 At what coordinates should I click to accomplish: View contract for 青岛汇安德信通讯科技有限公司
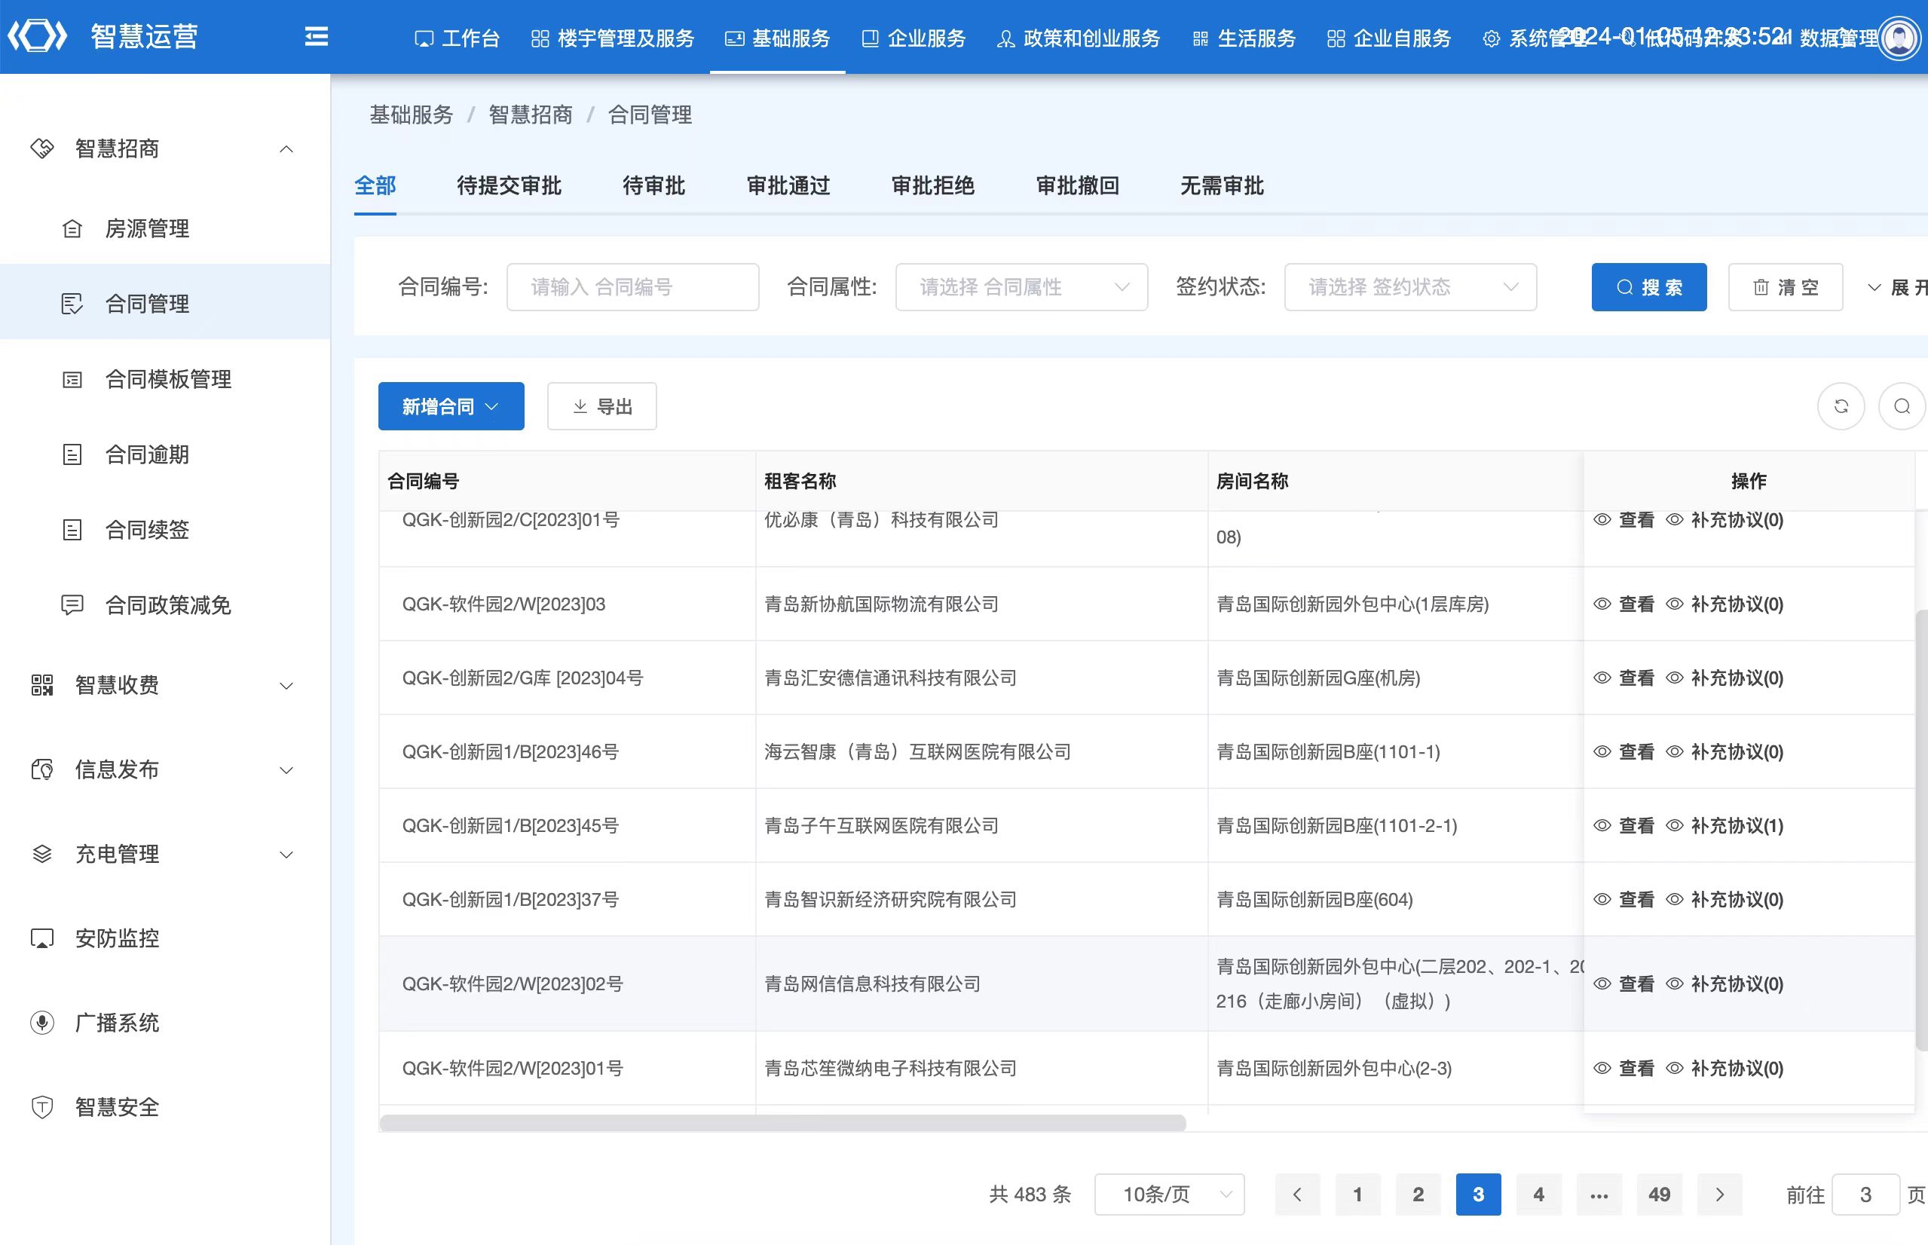[x=1624, y=678]
